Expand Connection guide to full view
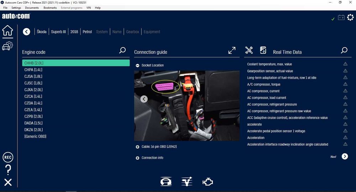This screenshot has height=192, width=356. tap(232, 50)
